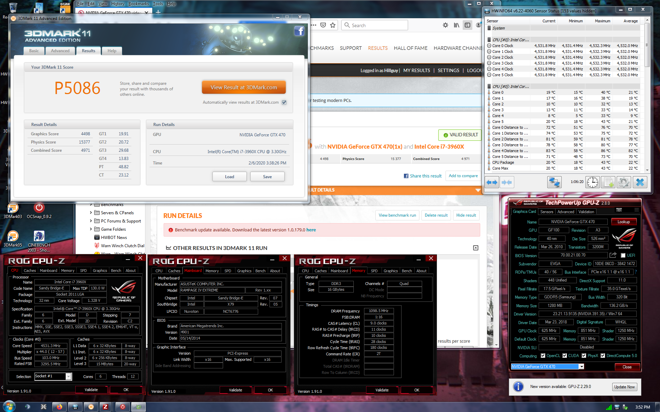The image size is (660, 412).
Task: Open HWBOT News bookmark item
Action: point(114,238)
